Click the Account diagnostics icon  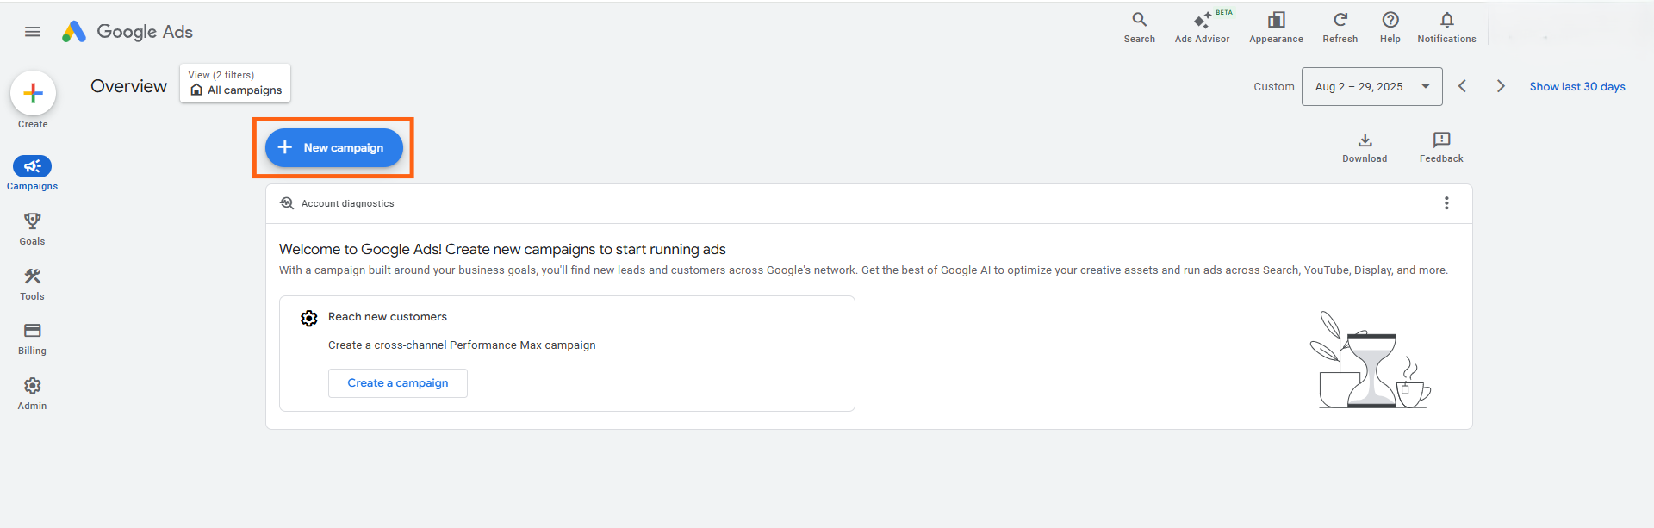tap(287, 203)
